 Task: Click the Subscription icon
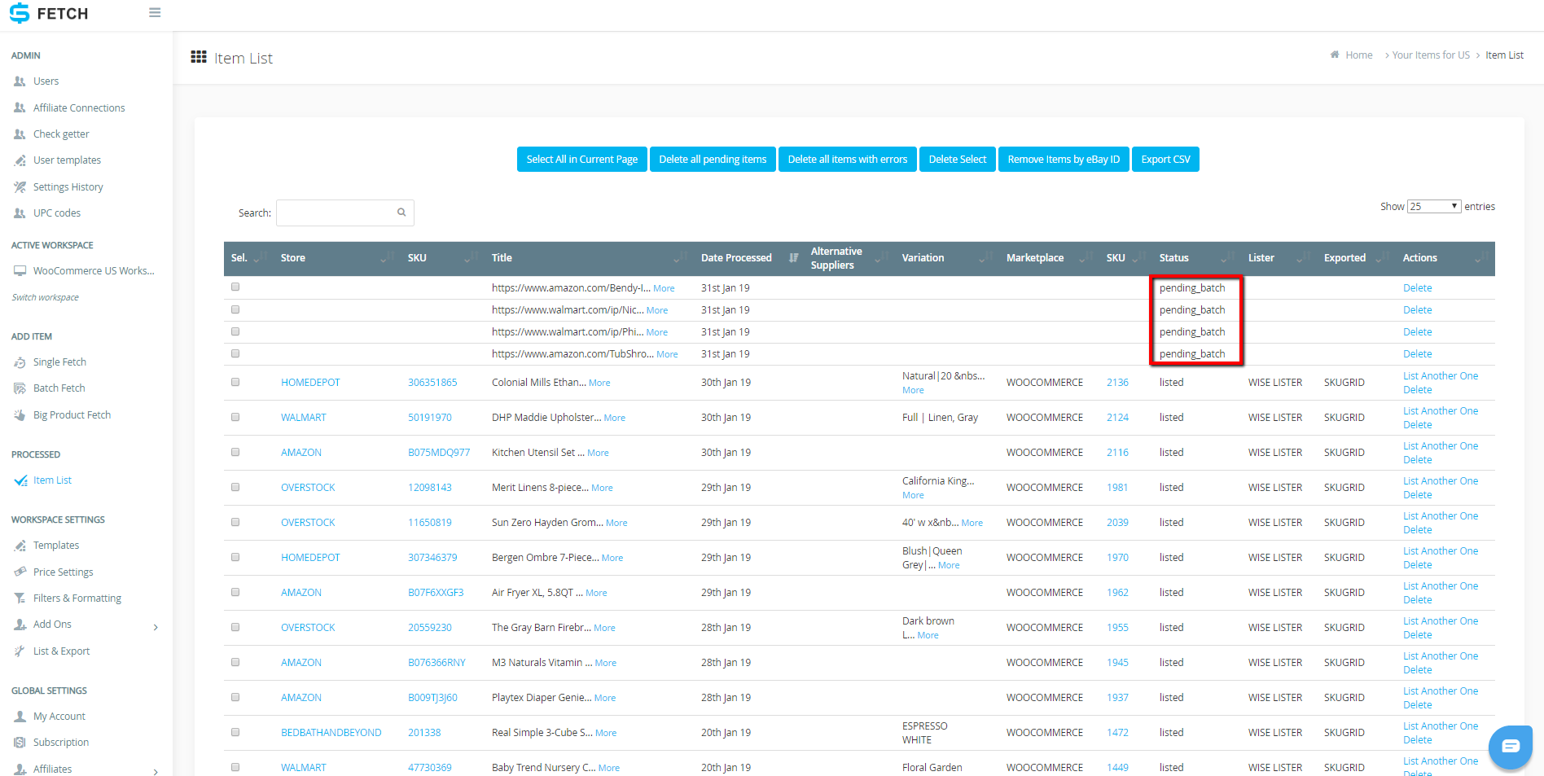(20, 743)
